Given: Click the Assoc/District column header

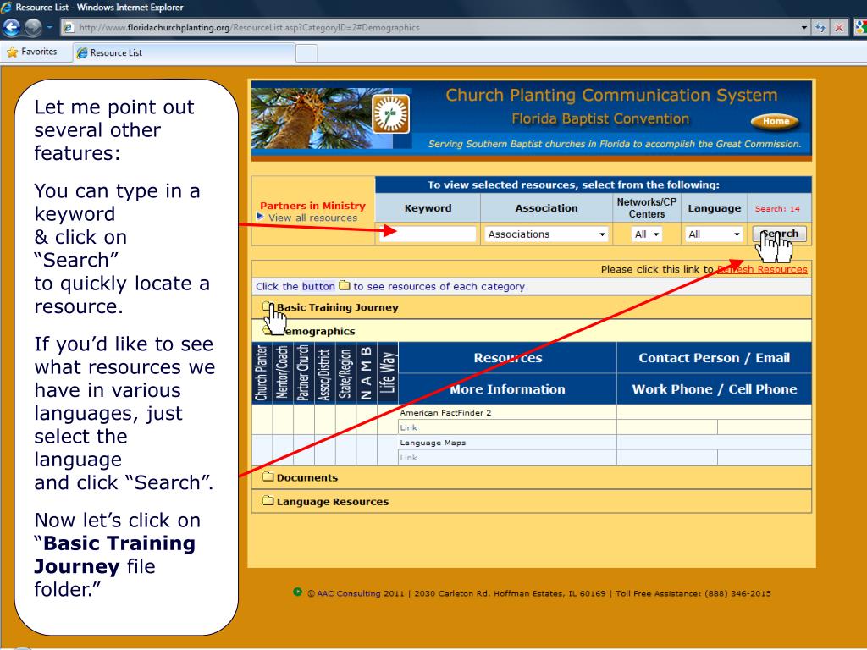Looking at the screenshot, I should point(324,372).
